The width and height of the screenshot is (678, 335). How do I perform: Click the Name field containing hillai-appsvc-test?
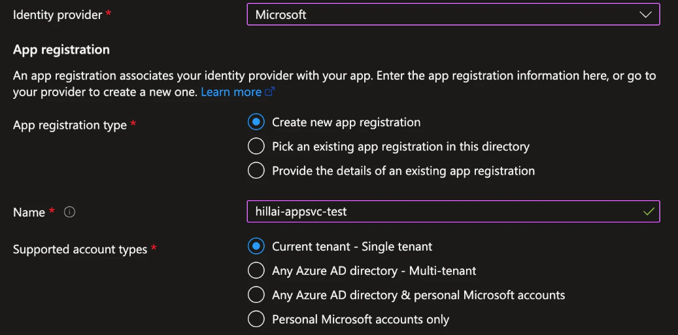438,211
